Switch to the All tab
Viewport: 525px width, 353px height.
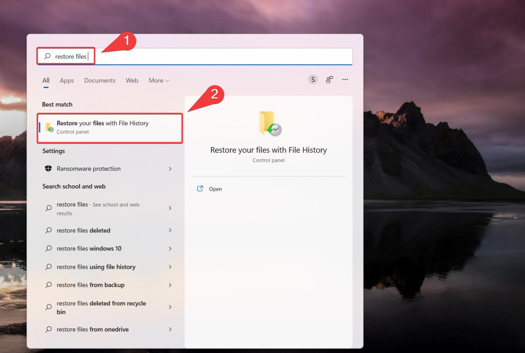click(x=46, y=81)
